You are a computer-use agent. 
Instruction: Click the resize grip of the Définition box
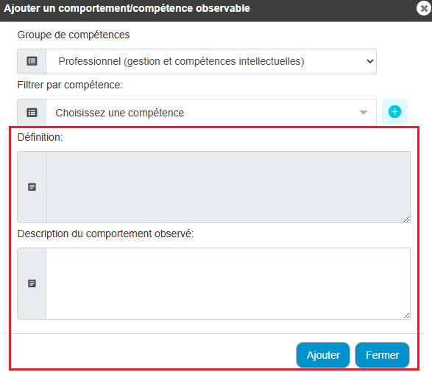(x=407, y=220)
